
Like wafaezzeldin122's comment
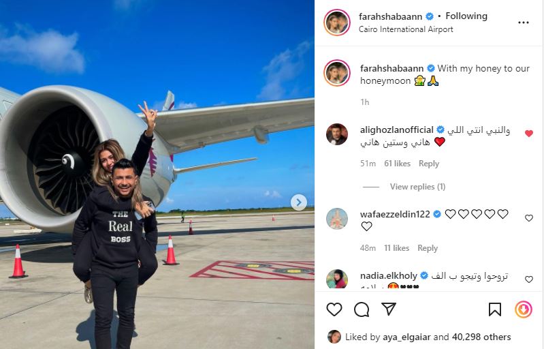(529, 218)
